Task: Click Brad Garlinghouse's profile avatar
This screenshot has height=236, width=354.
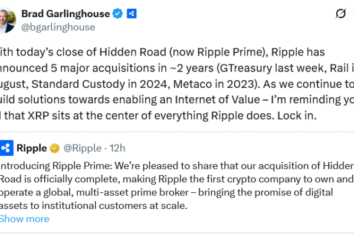Action: [x=6, y=19]
